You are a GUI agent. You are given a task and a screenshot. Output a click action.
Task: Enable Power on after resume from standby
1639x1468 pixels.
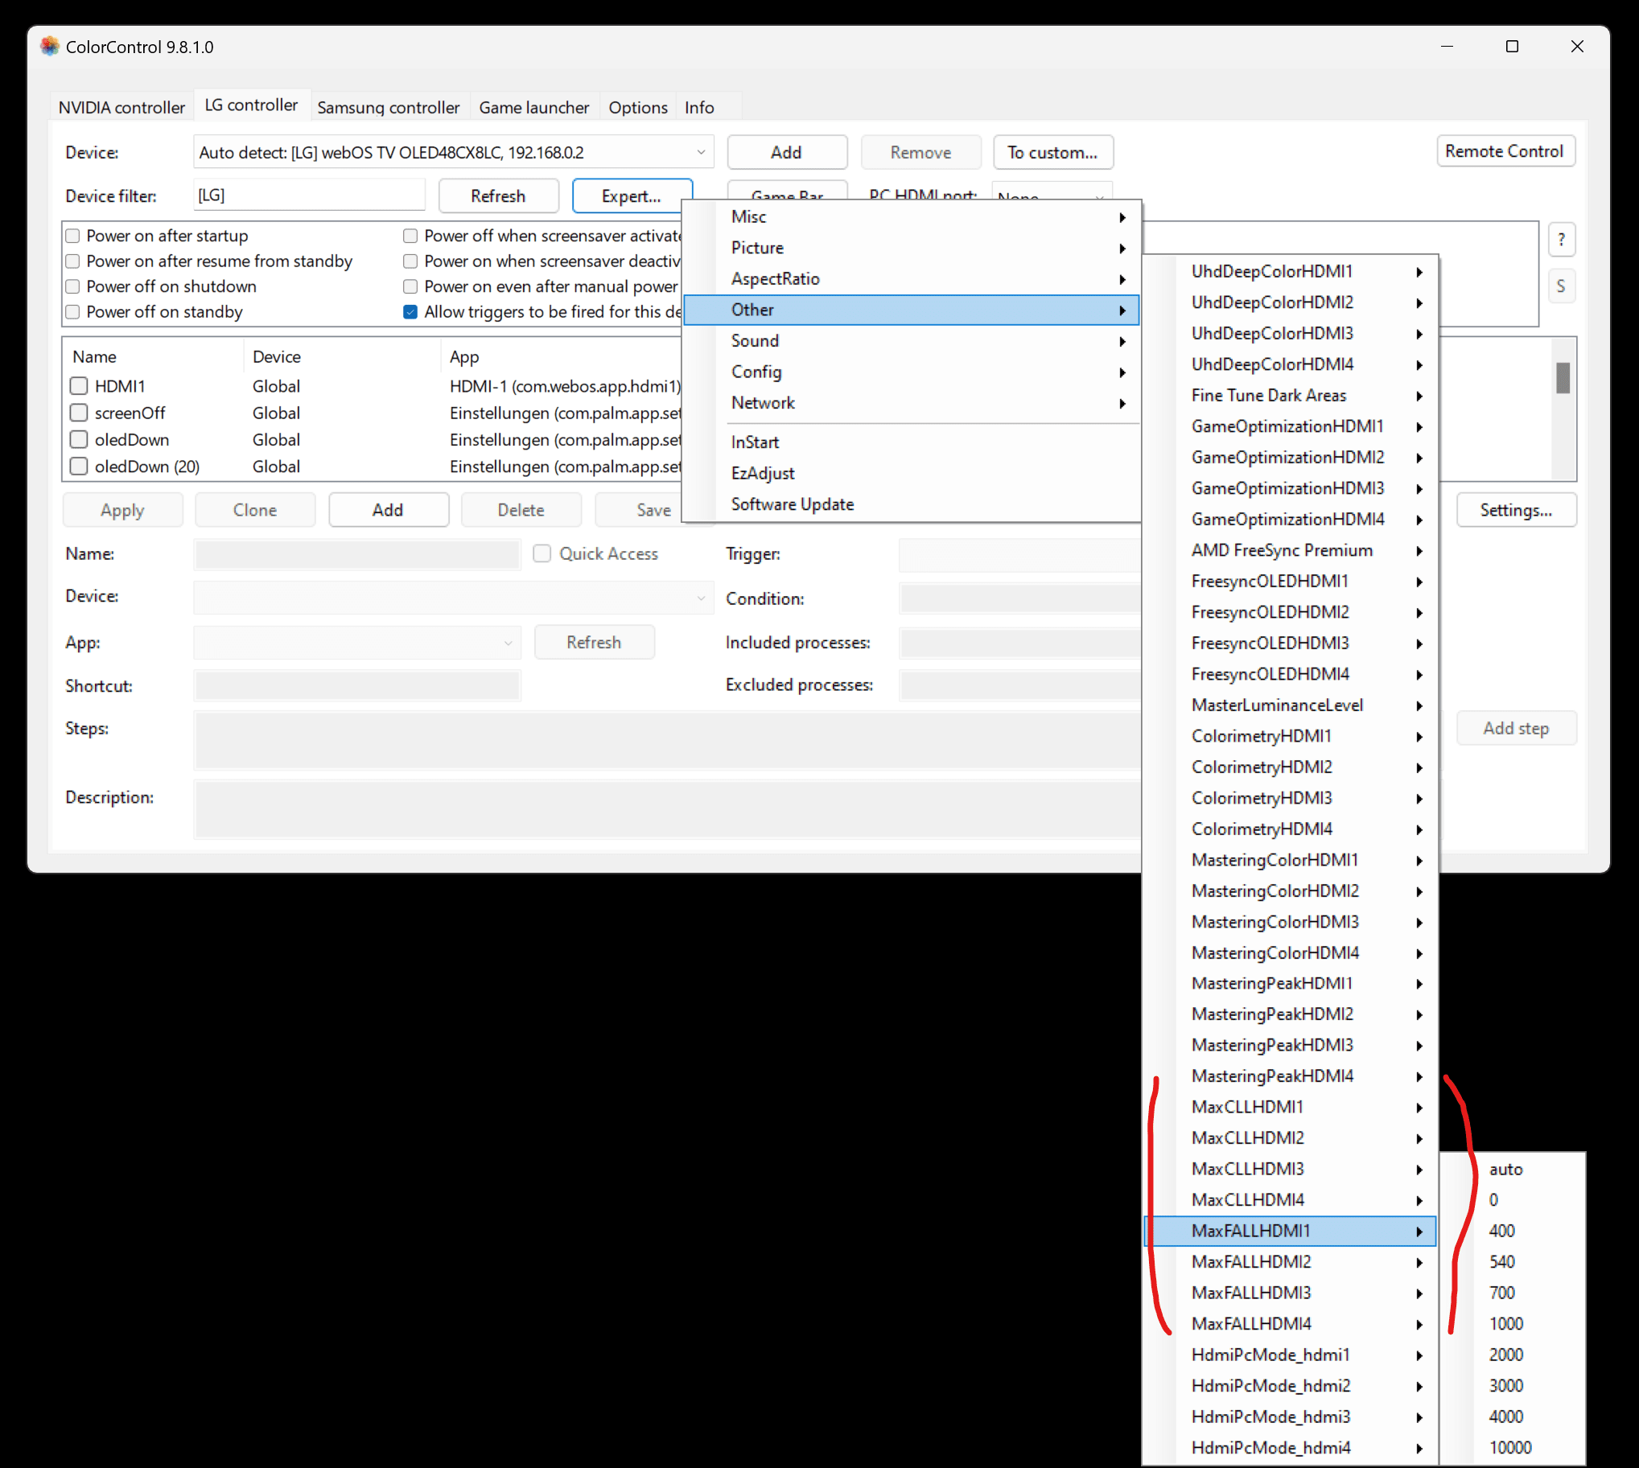[72, 261]
